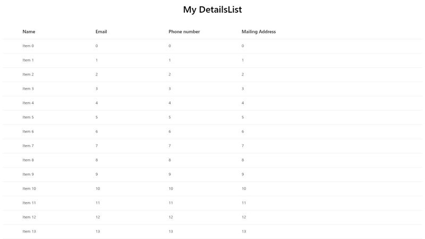Select the row named Item 2
Viewport: 425px width, 239px height.
pos(28,75)
